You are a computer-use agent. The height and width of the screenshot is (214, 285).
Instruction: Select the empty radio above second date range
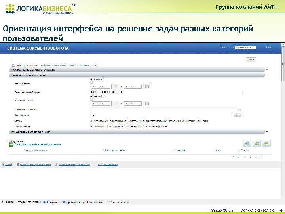[91, 99]
